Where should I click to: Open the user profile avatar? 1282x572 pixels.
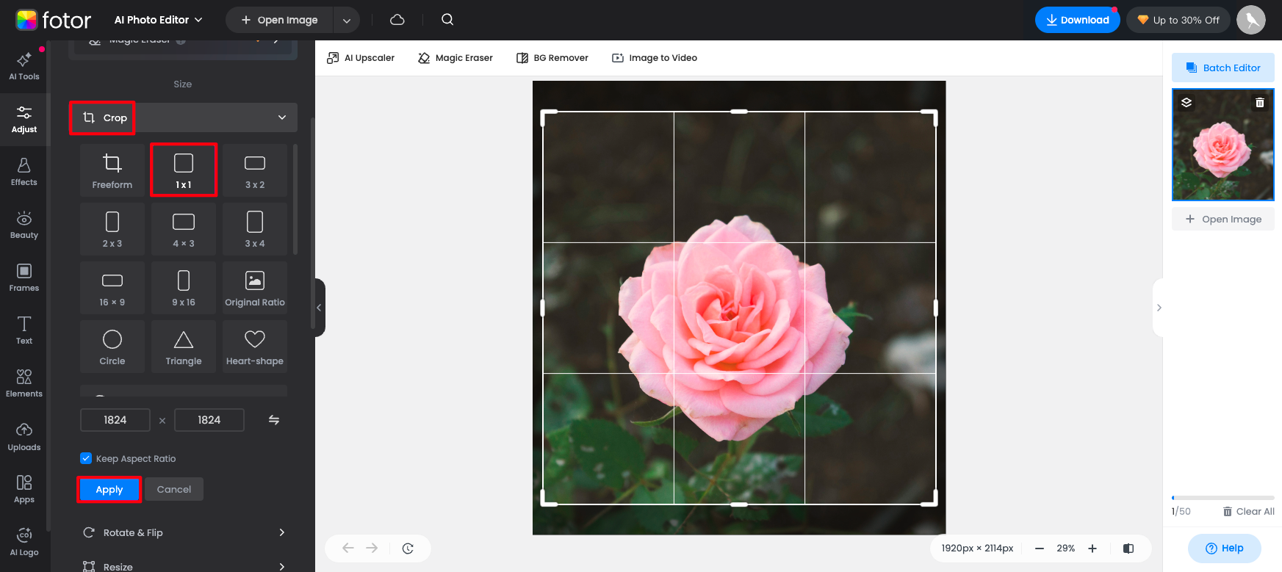tap(1251, 20)
